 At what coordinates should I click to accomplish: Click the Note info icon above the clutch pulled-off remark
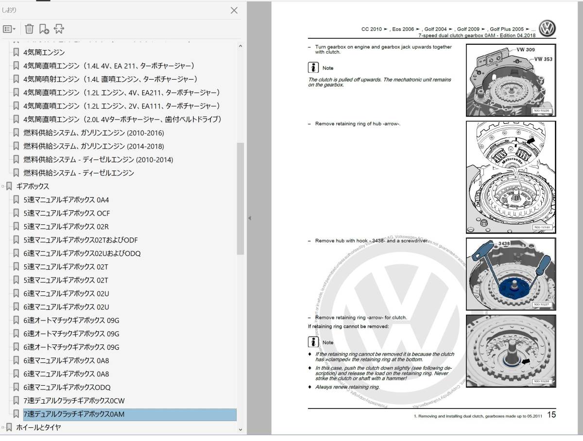tap(314, 68)
